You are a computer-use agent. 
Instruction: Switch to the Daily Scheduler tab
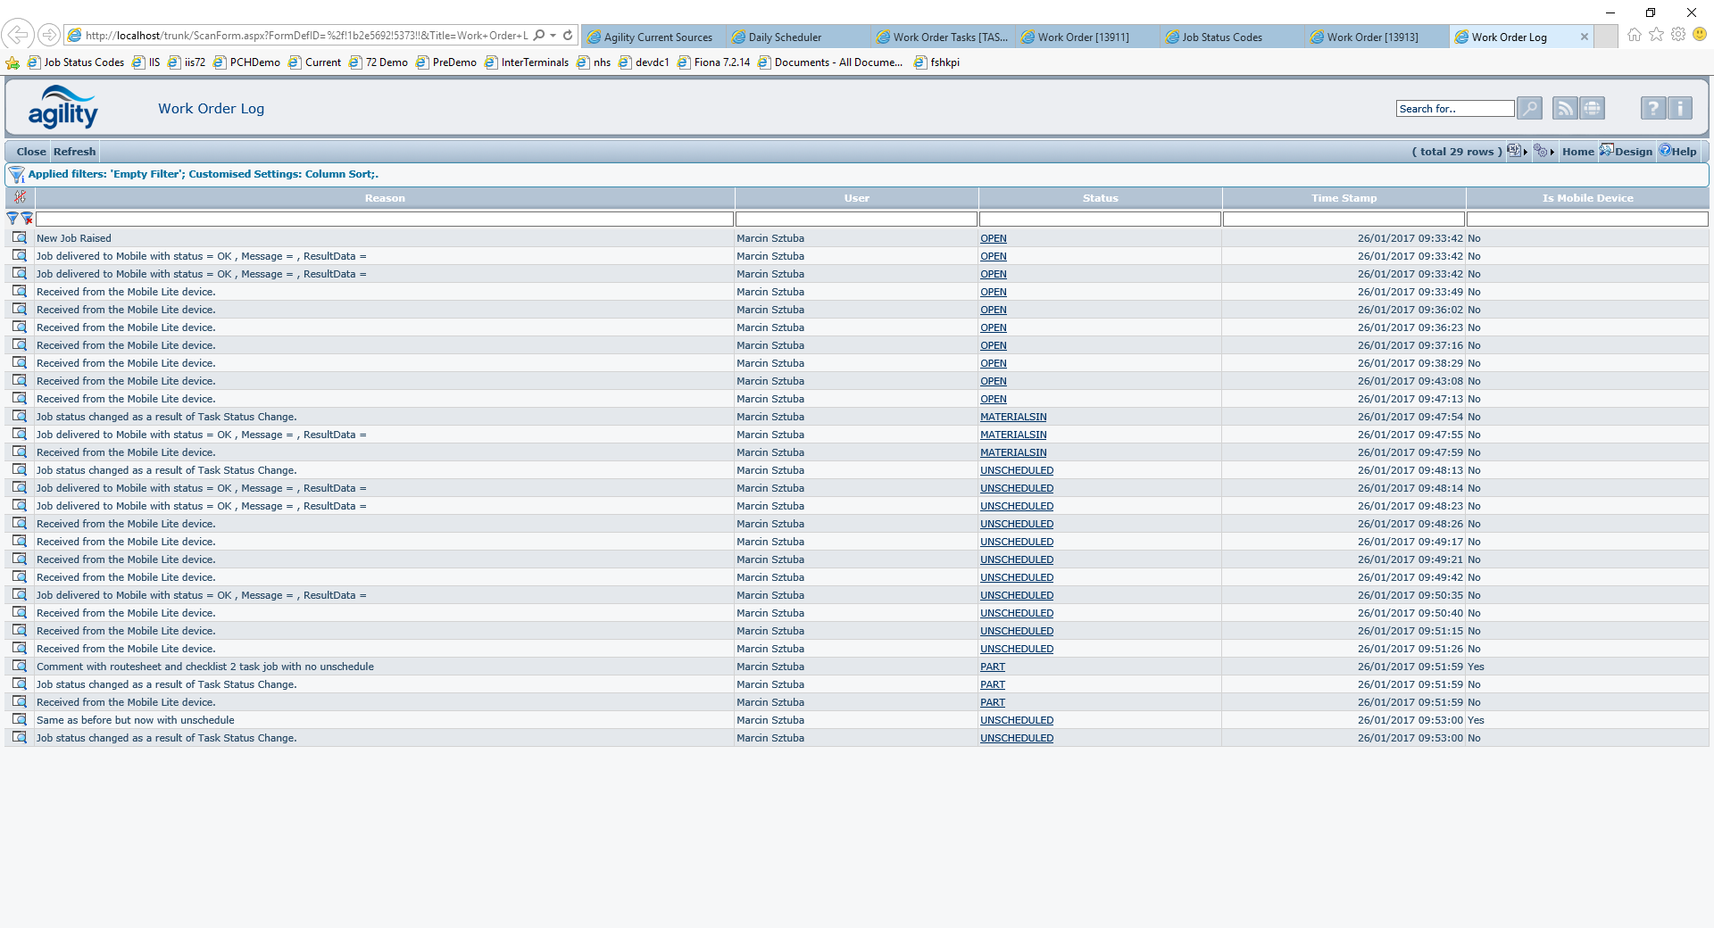[x=785, y=37]
